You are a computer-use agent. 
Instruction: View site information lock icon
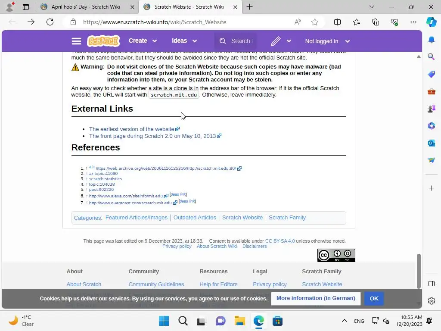coord(73,22)
